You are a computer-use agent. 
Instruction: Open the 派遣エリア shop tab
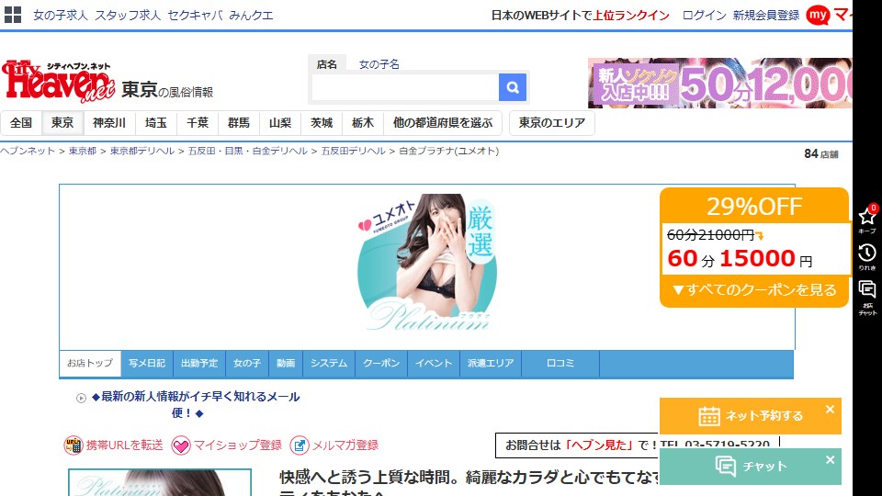pos(491,364)
